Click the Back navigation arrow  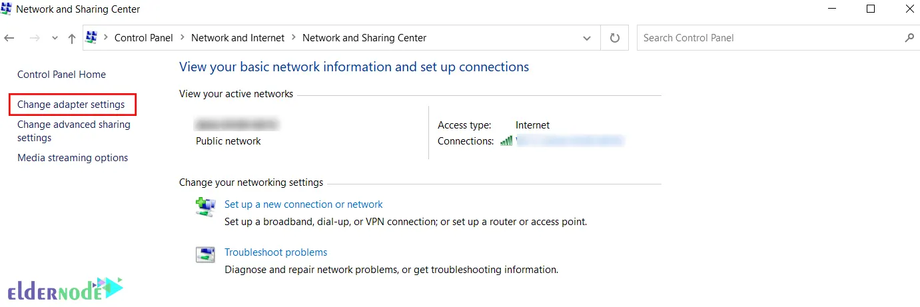click(9, 39)
